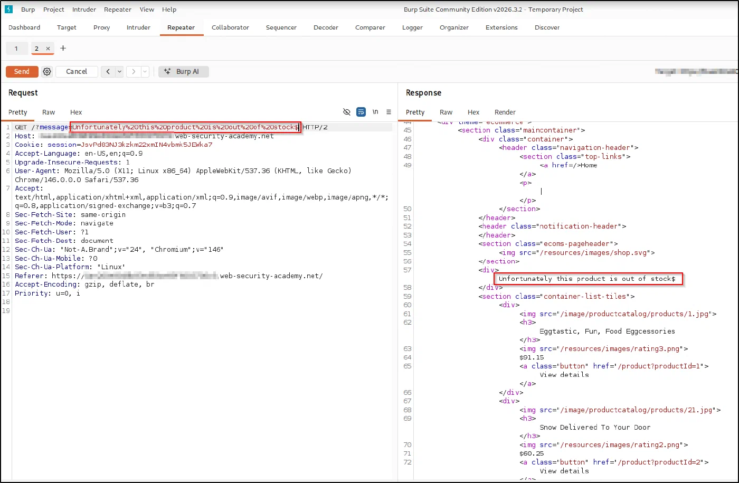739x483 pixels.
Task: Select the Hex view of the request
Action: (x=76, y=112)
